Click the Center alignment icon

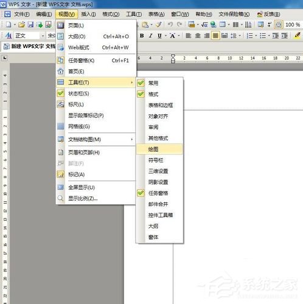click(198, 36)
